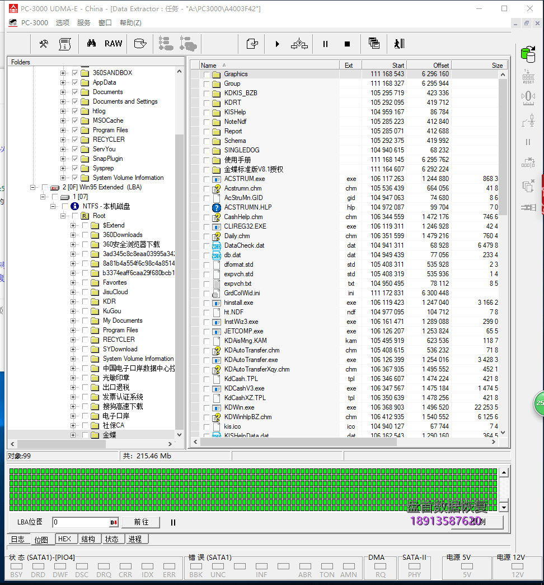The width and height of the screenshot is (544, 585).
Task: Open the 选项 menu
Action: coord(63,23)
